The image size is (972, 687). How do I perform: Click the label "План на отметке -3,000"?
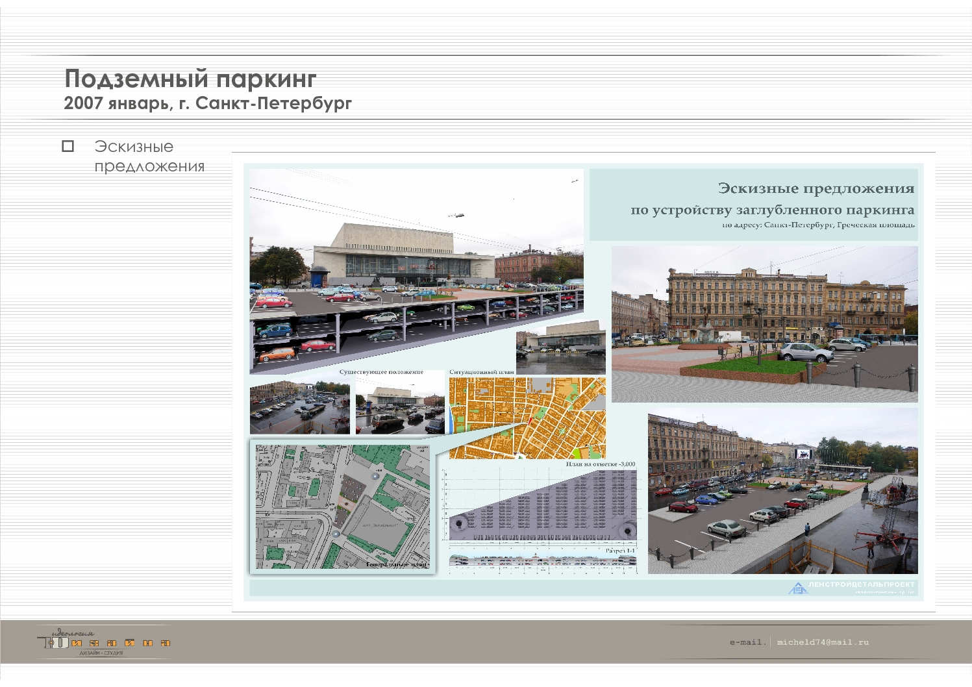(601, 464)
